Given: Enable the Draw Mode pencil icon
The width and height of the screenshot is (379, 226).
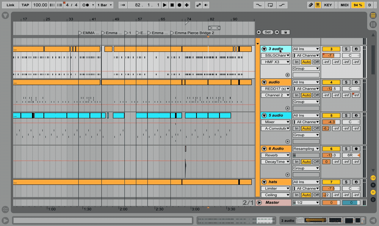Looking at the screenshot, I should [x=310, y=5].
